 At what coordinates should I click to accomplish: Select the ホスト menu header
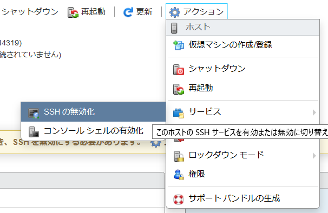242,28
